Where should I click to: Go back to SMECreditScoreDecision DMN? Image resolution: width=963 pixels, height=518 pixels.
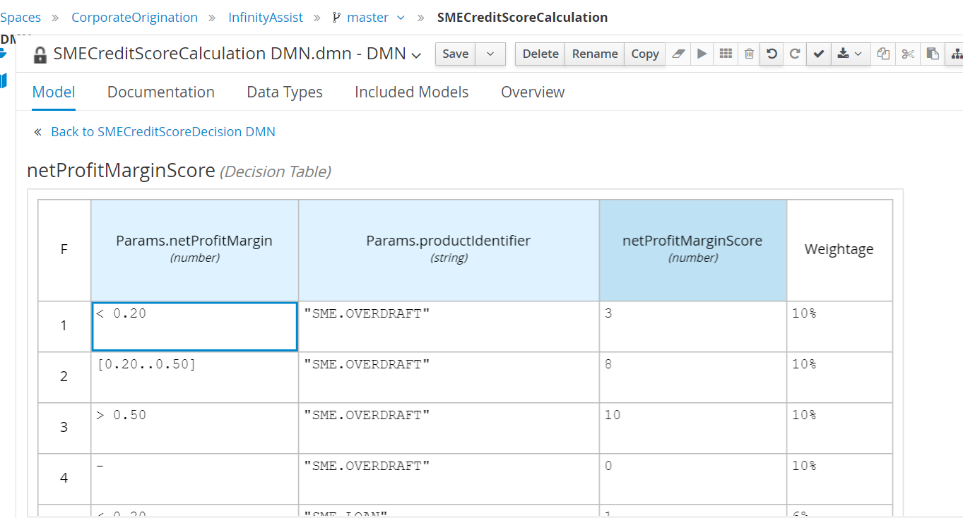tap(163, 132)
